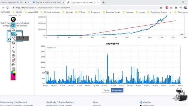Image resolution: width=188 pixels, height=106 pixels.
Task: Play the YouTube tutorial video thumbnail
Action: pos(15,36)
